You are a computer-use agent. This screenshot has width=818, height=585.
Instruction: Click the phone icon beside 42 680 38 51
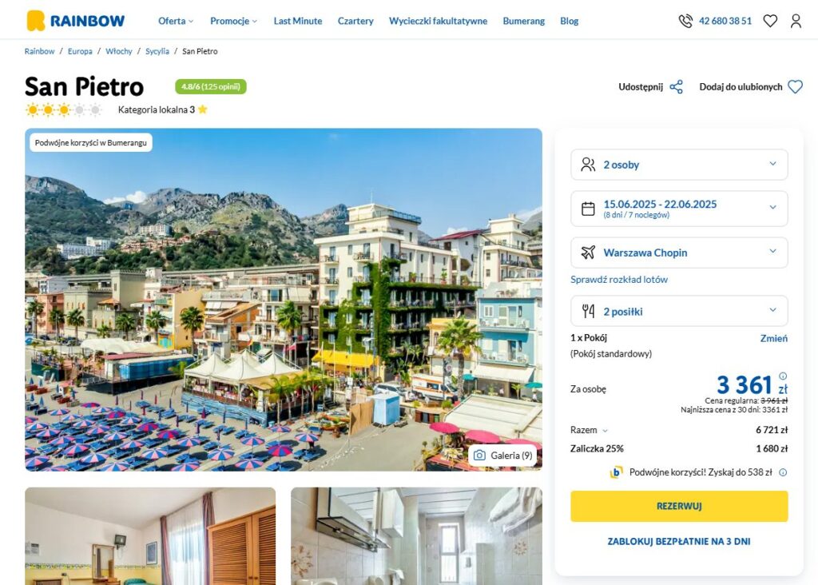[x=685, y=21]
